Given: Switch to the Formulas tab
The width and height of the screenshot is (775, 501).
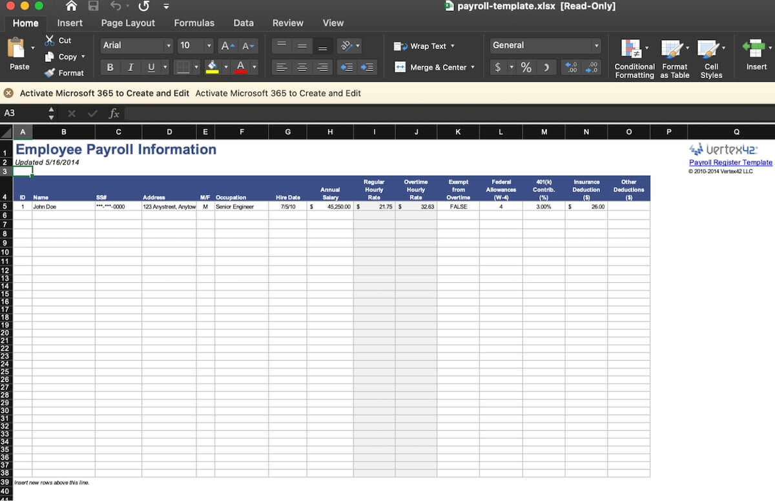Looking at the screenshot, I should [x=194, y=23].
